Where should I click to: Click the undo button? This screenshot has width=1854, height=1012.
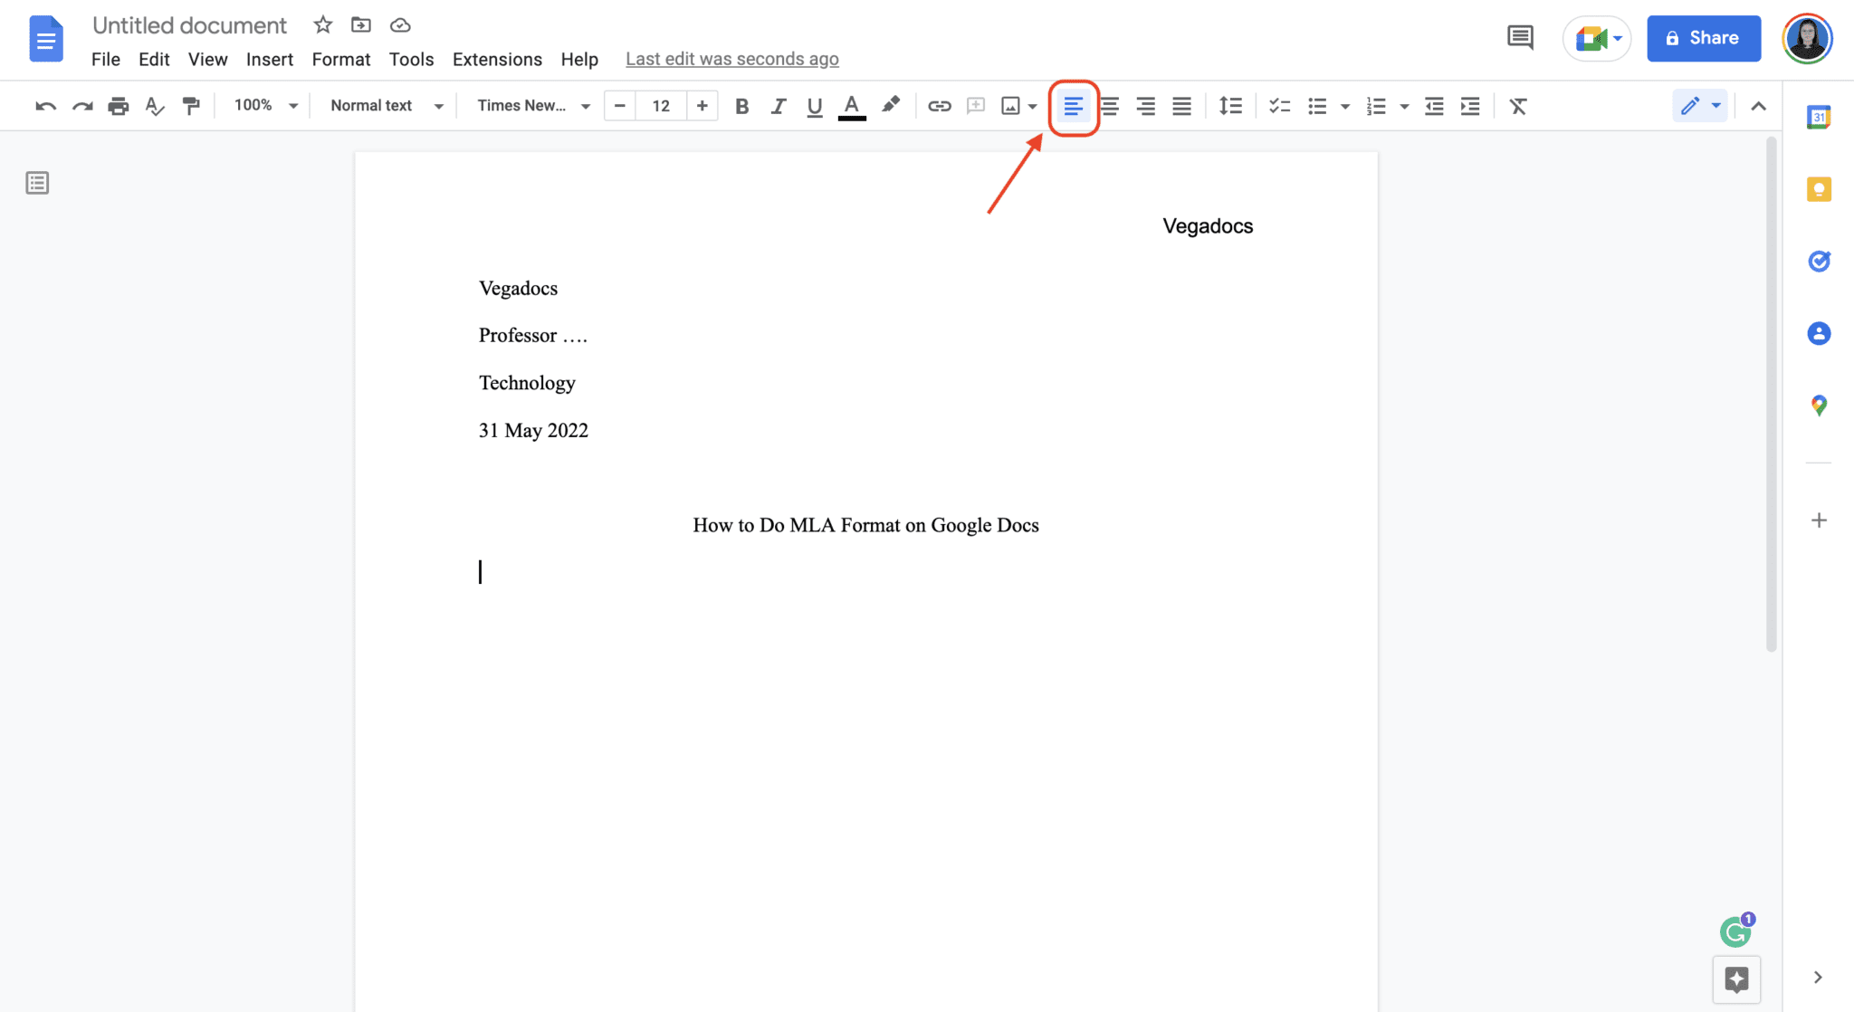45,106
